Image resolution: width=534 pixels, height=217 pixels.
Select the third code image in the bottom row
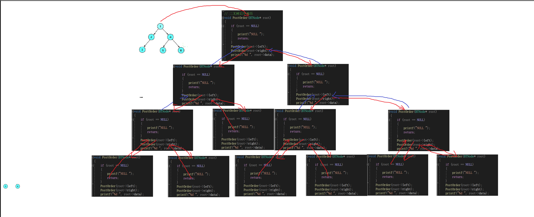[266, 176]
